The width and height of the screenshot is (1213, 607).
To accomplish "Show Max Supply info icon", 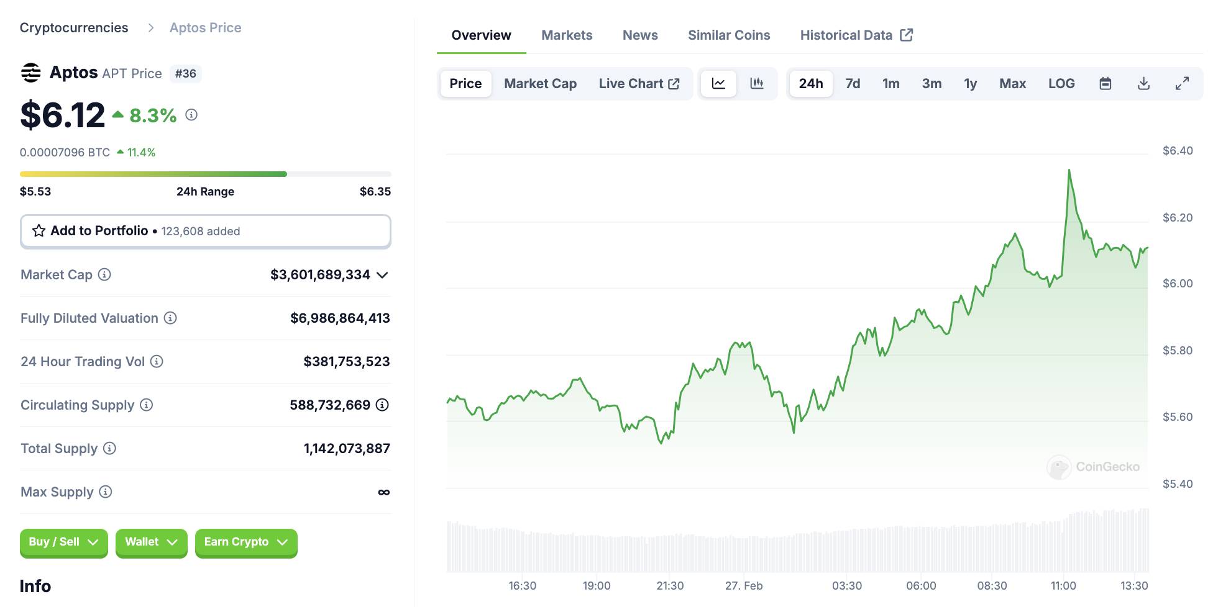I will tap(106, 492).
